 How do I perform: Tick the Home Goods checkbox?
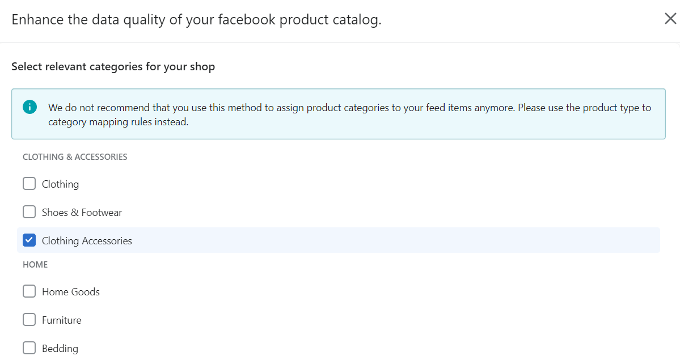click(x=29, y=291)
